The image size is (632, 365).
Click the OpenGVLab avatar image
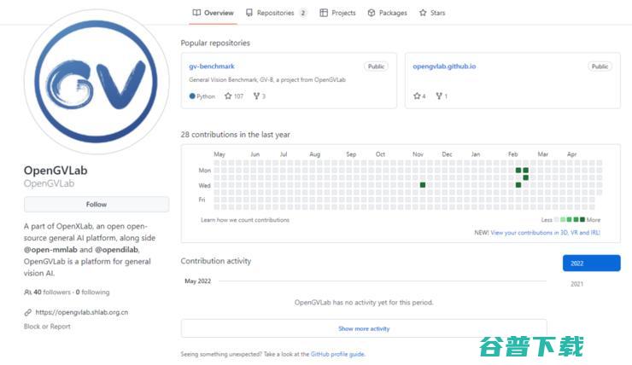(97, 82)
